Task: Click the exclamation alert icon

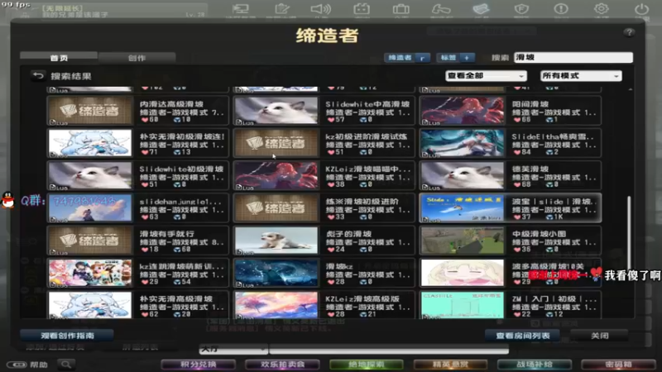Action: (561, 9)
